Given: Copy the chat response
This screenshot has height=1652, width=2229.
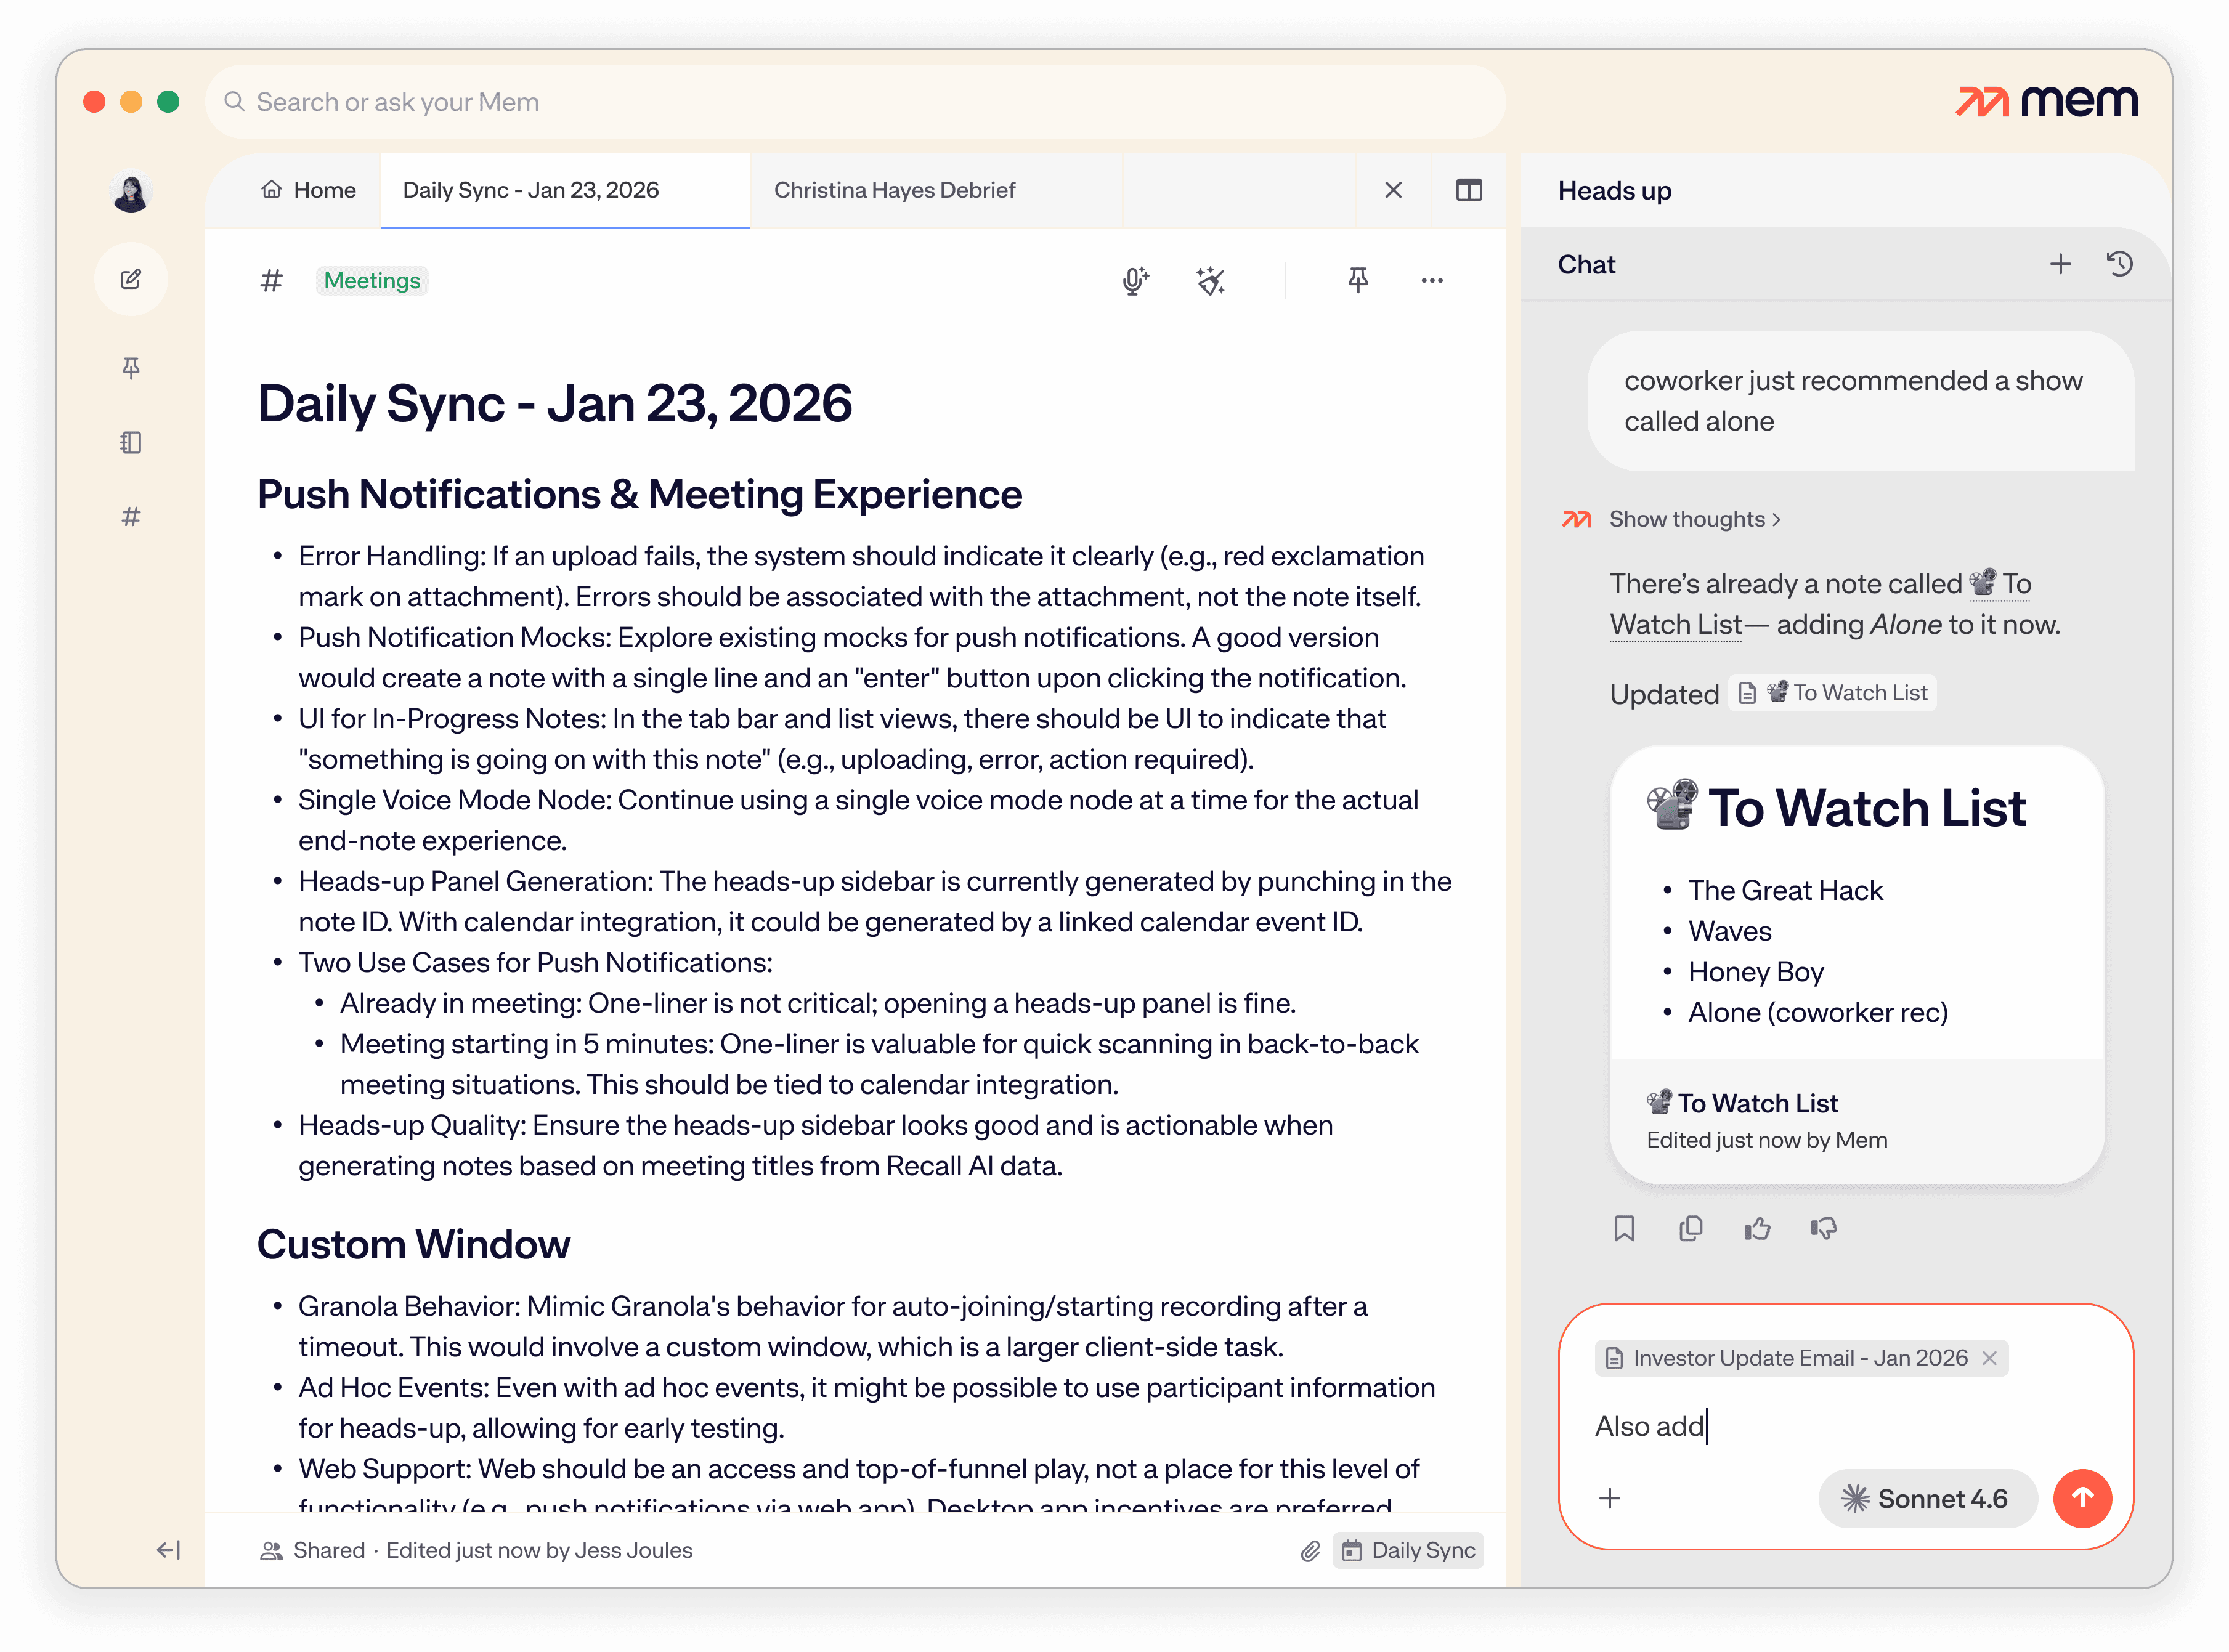Looking at the screenshot, I should pos(1690,1228).
